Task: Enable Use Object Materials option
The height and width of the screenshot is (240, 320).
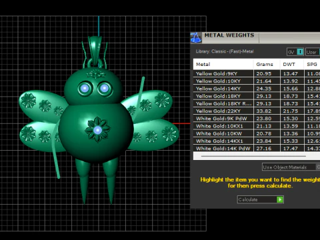Action: 291,167
